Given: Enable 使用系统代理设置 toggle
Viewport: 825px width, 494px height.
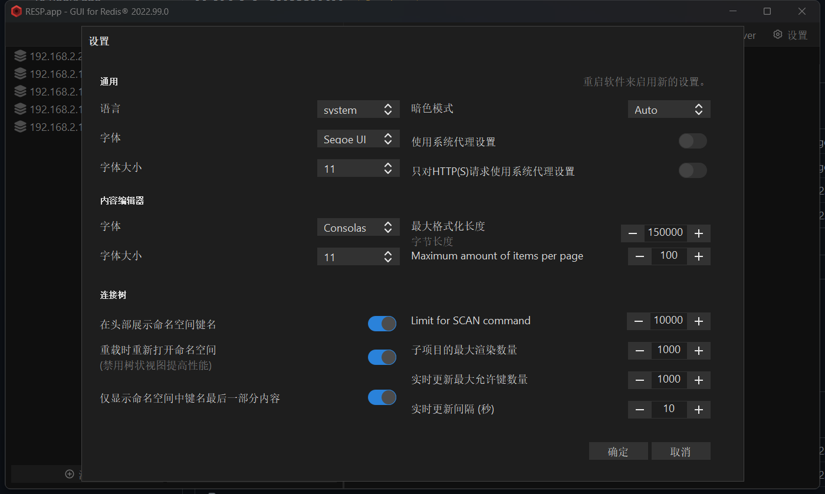Looking at the screenshot, I should point(692,141).
